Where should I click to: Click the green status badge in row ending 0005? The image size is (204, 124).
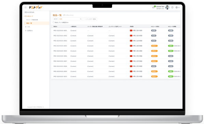pos(171,51)
